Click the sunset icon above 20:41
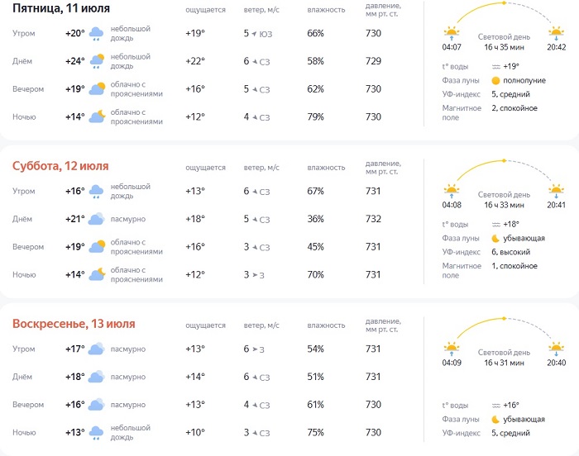The width and height of the screenshot is (579, 456). pyautogui.click(x=556, y=190)
